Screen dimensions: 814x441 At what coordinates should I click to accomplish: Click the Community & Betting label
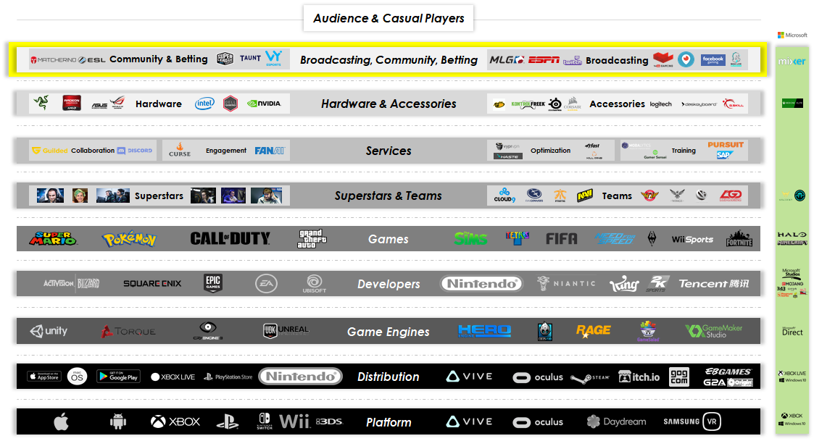pos(158,59)
